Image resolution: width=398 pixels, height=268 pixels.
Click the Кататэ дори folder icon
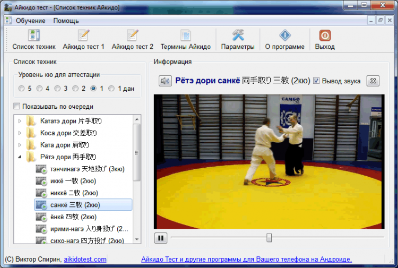pos(31,121)
